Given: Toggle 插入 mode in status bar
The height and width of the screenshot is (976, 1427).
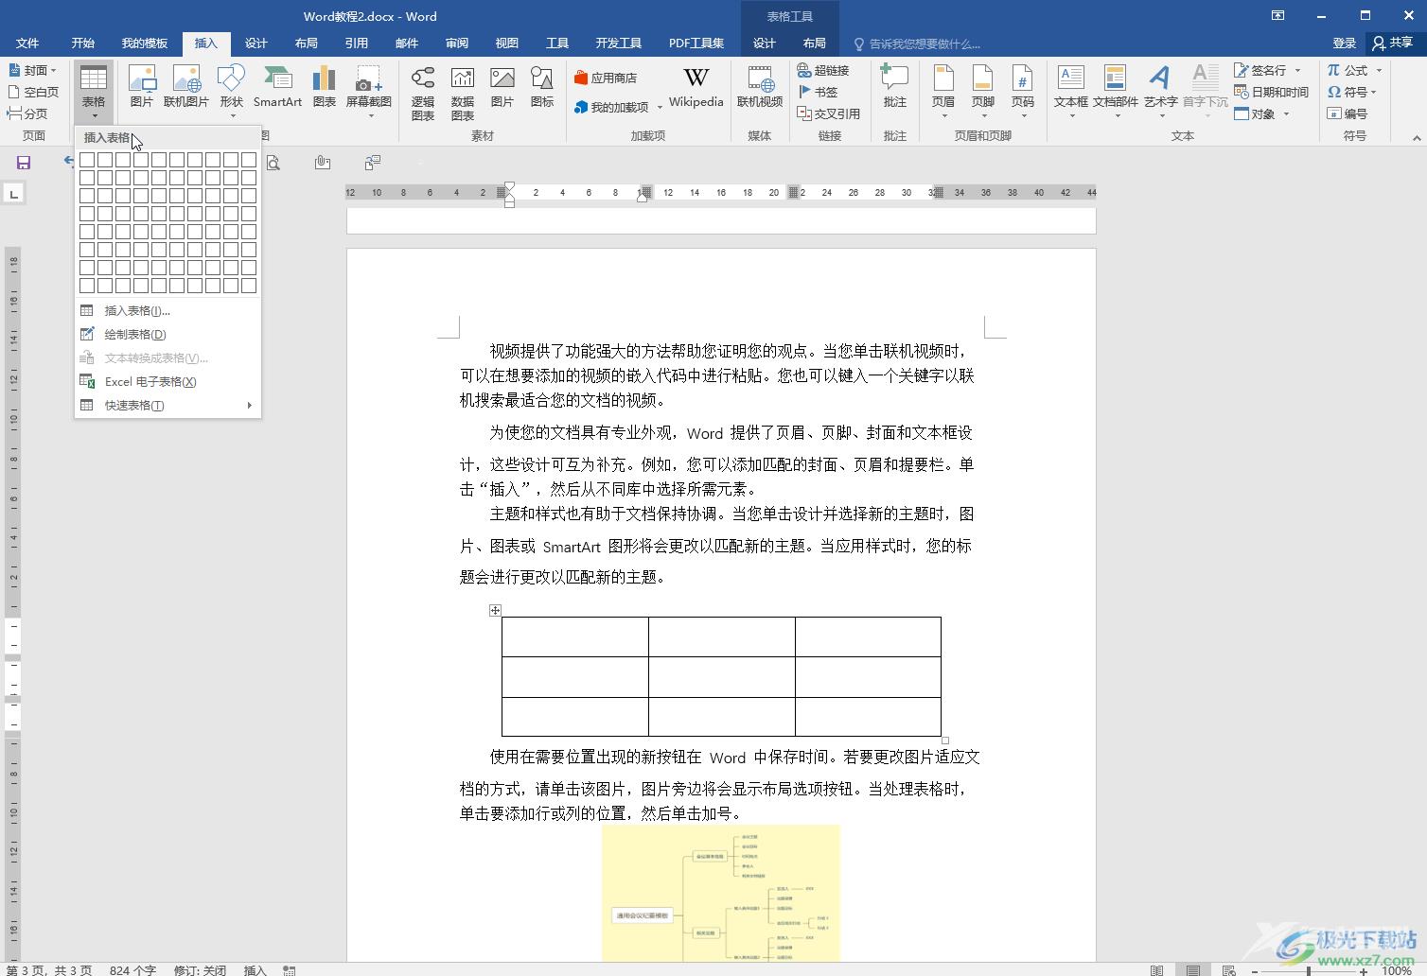Looking at the screenshot, I should tap(255, 969).
